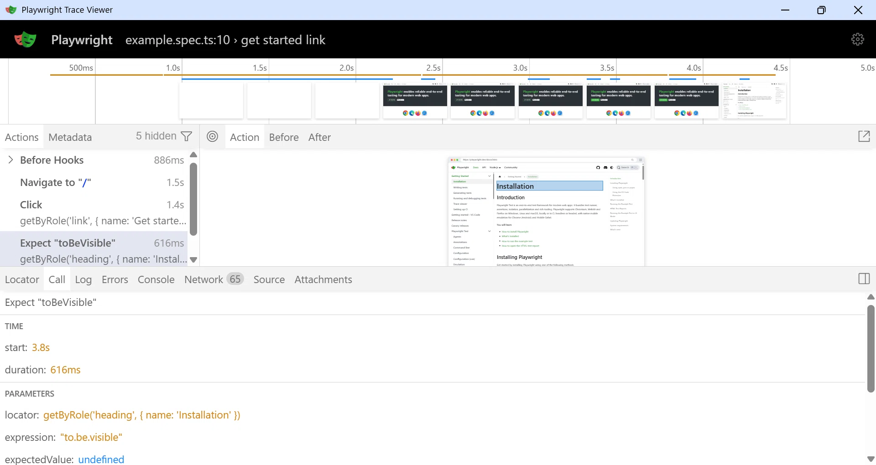Open the Attachments tab
This screenshot has width=876, height=465.
pos(323,279)
